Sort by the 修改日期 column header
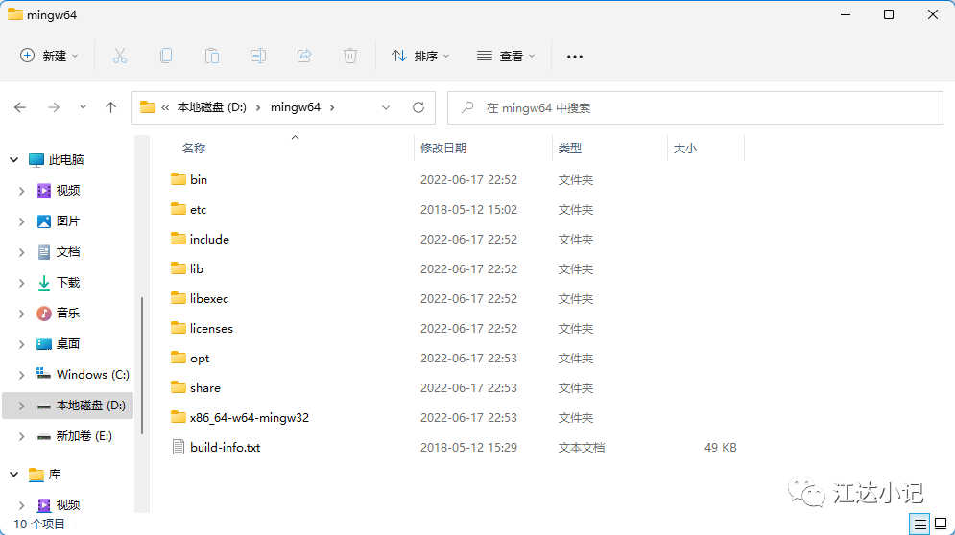 [443, 148]
